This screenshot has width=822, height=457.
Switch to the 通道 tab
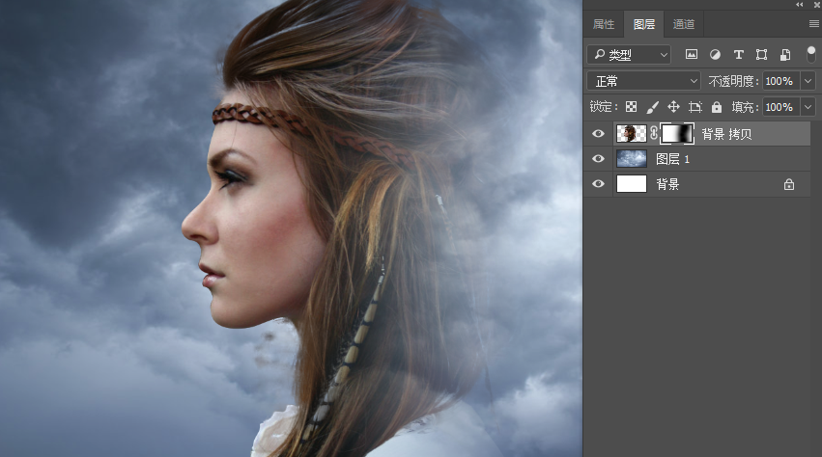point(683,24)
